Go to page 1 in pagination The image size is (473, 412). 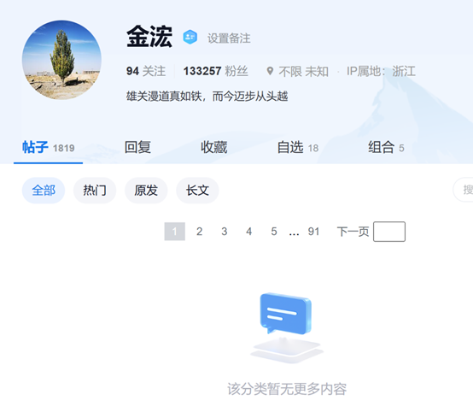click(x=175, y=232)
